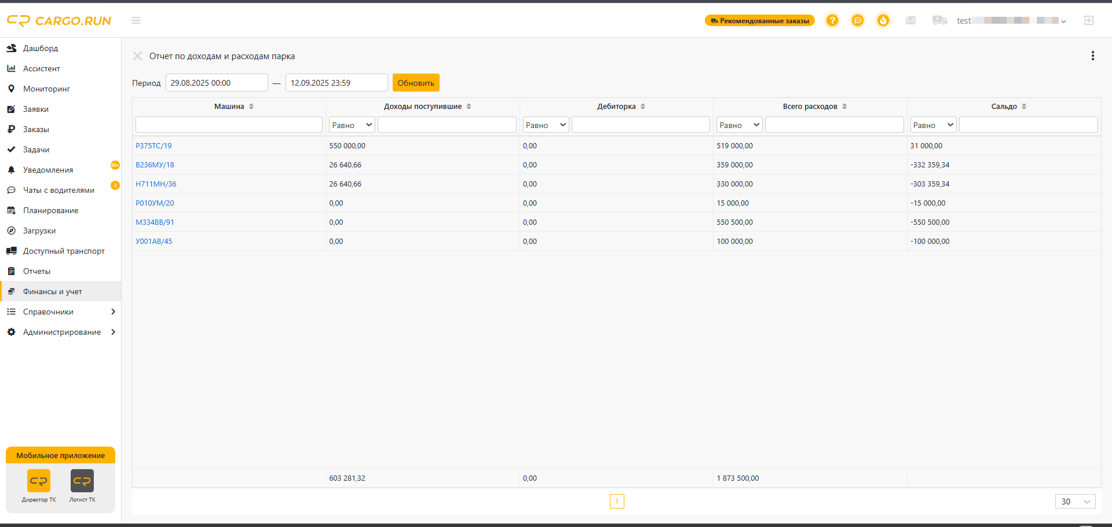The height and width of the screenshot is (527, 1112).
Task: Sort by Сальдо column arrows
Action: point(1024,107)
